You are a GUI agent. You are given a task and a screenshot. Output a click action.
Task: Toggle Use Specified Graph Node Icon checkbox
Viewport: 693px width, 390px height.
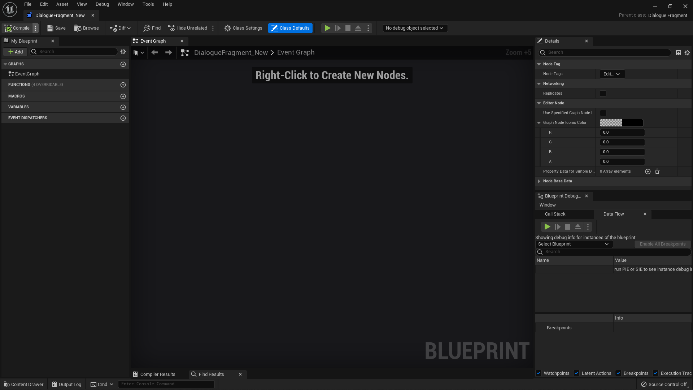point(603,113)
